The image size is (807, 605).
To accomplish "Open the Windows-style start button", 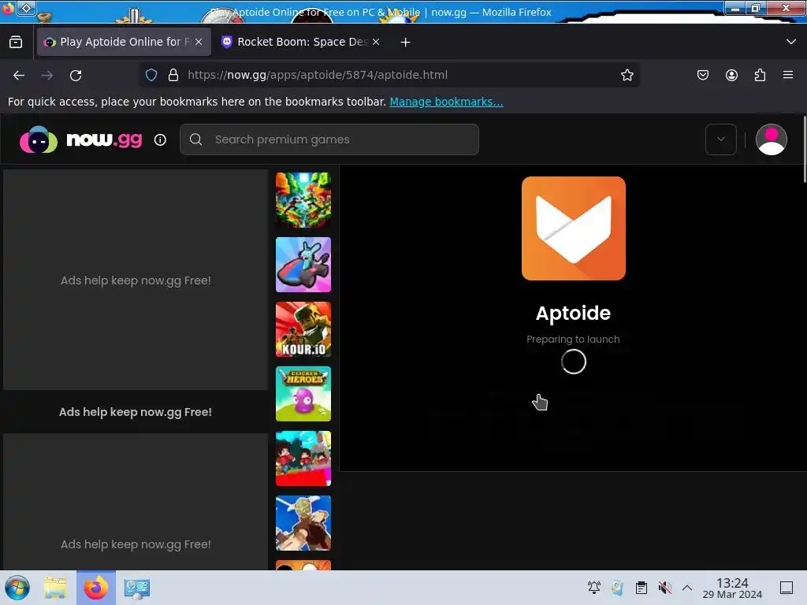I will click(17, 588).
